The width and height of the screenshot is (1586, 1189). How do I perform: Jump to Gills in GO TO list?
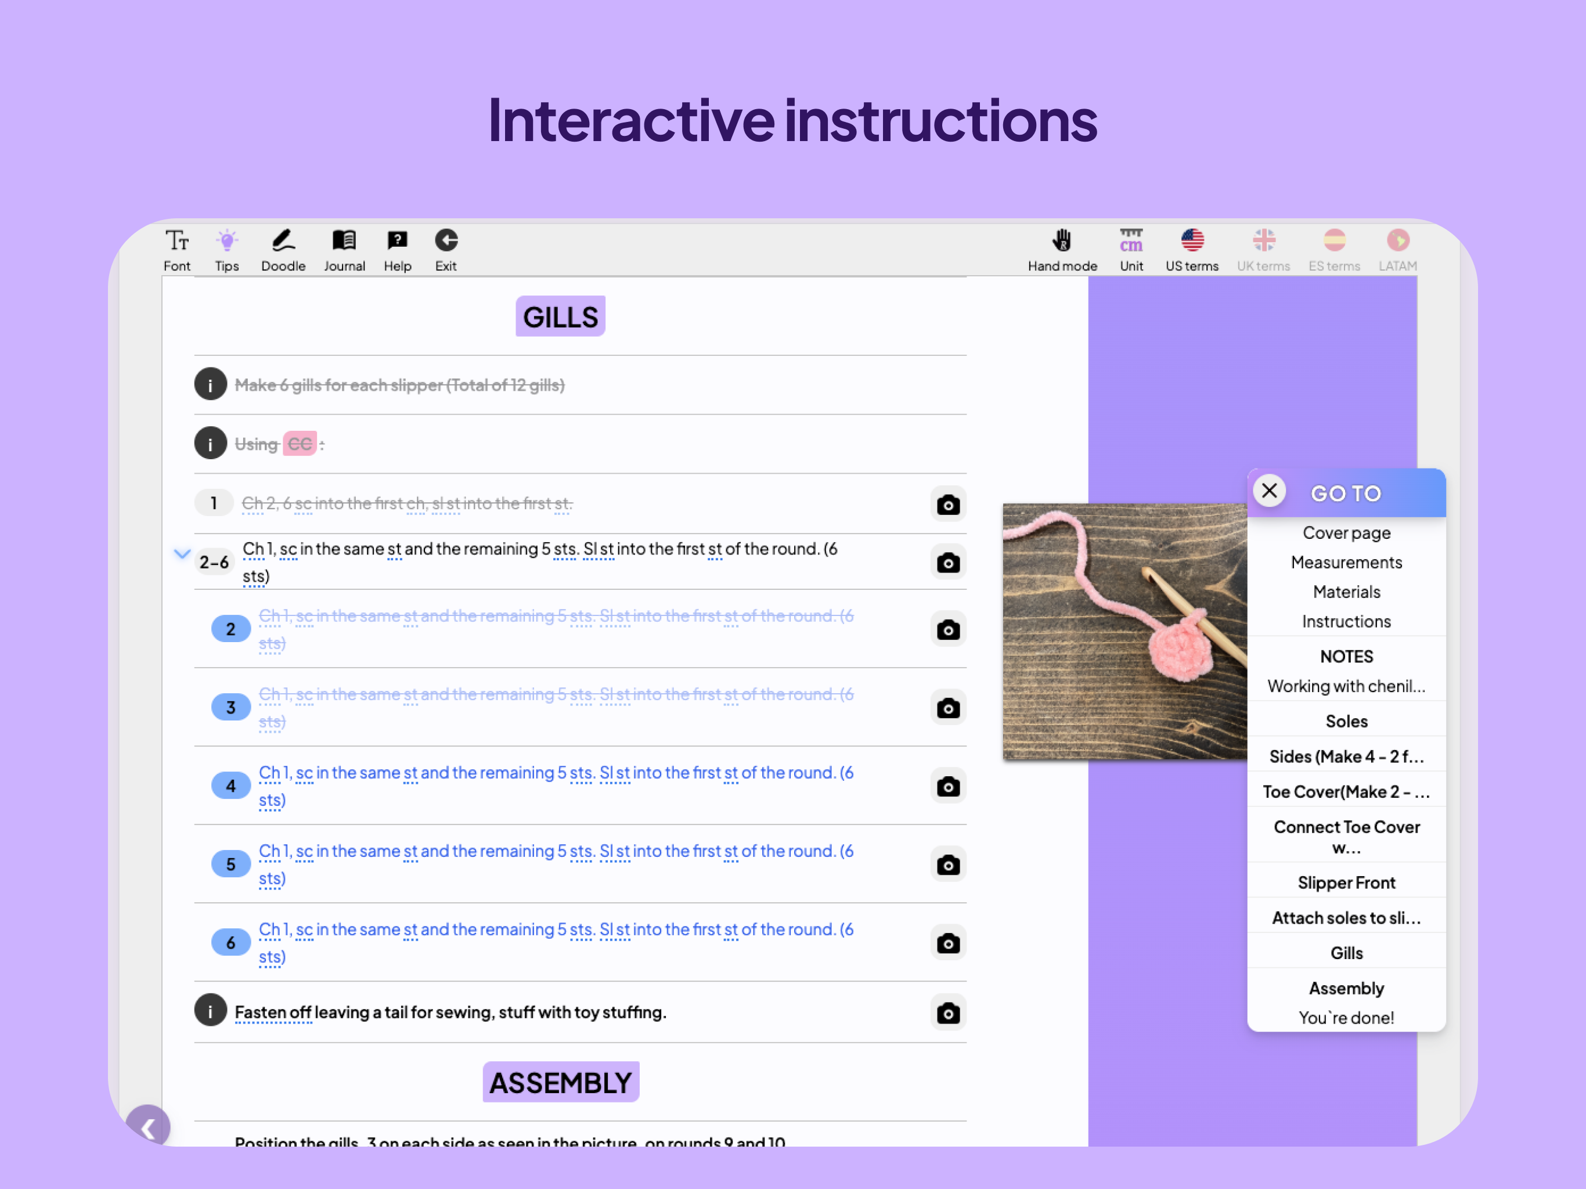pyautogui.click(x=1346, y=952)
